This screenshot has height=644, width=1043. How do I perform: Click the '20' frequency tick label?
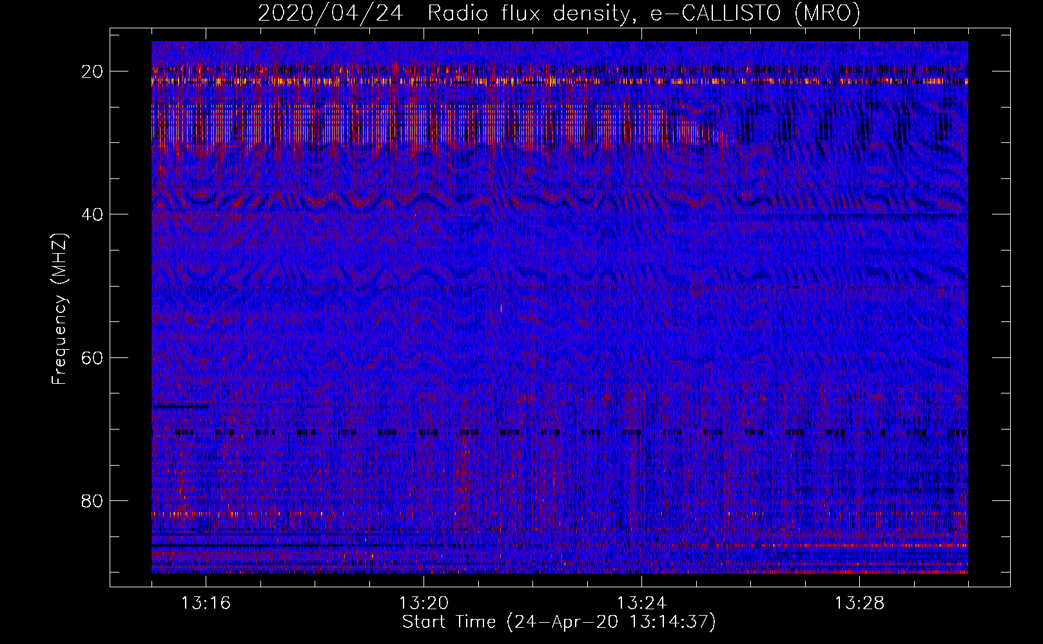(x=93, y=71)
